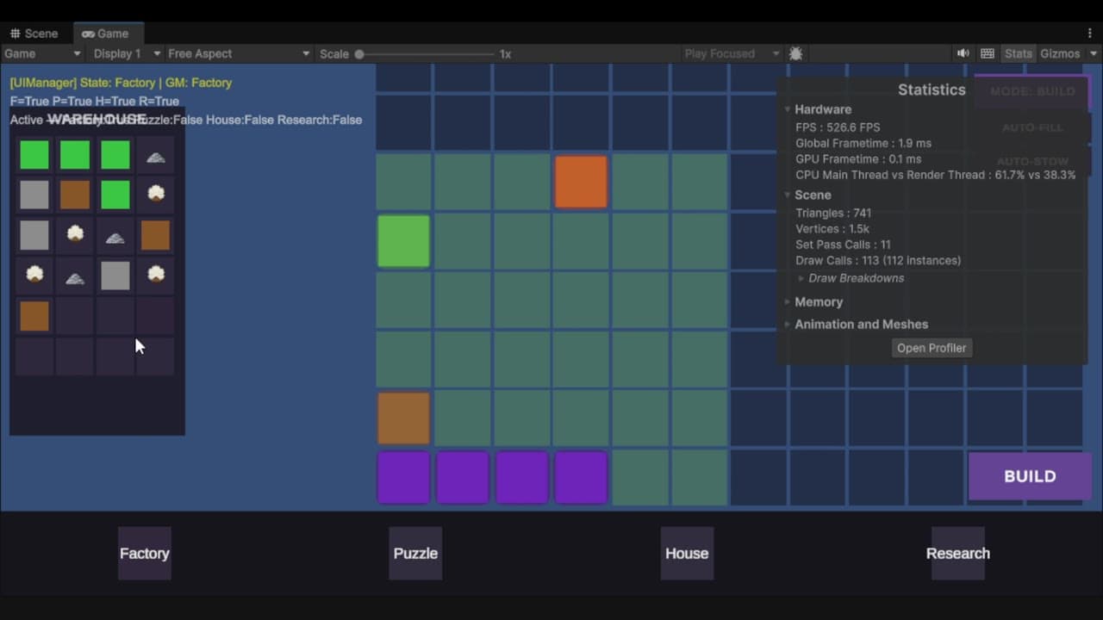This screenshot has height=620, width=1103.
Task: Expand the Draw Breakdowns foldout
Action: (x=856, y=278)
